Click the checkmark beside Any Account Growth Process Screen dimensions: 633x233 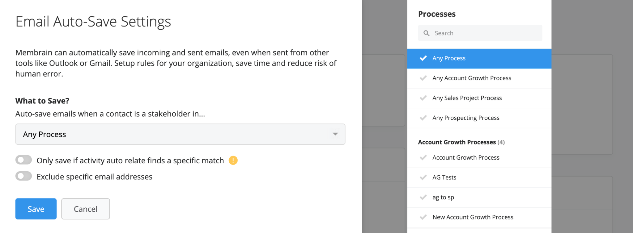pyautogui.click(x=423, y=78)
